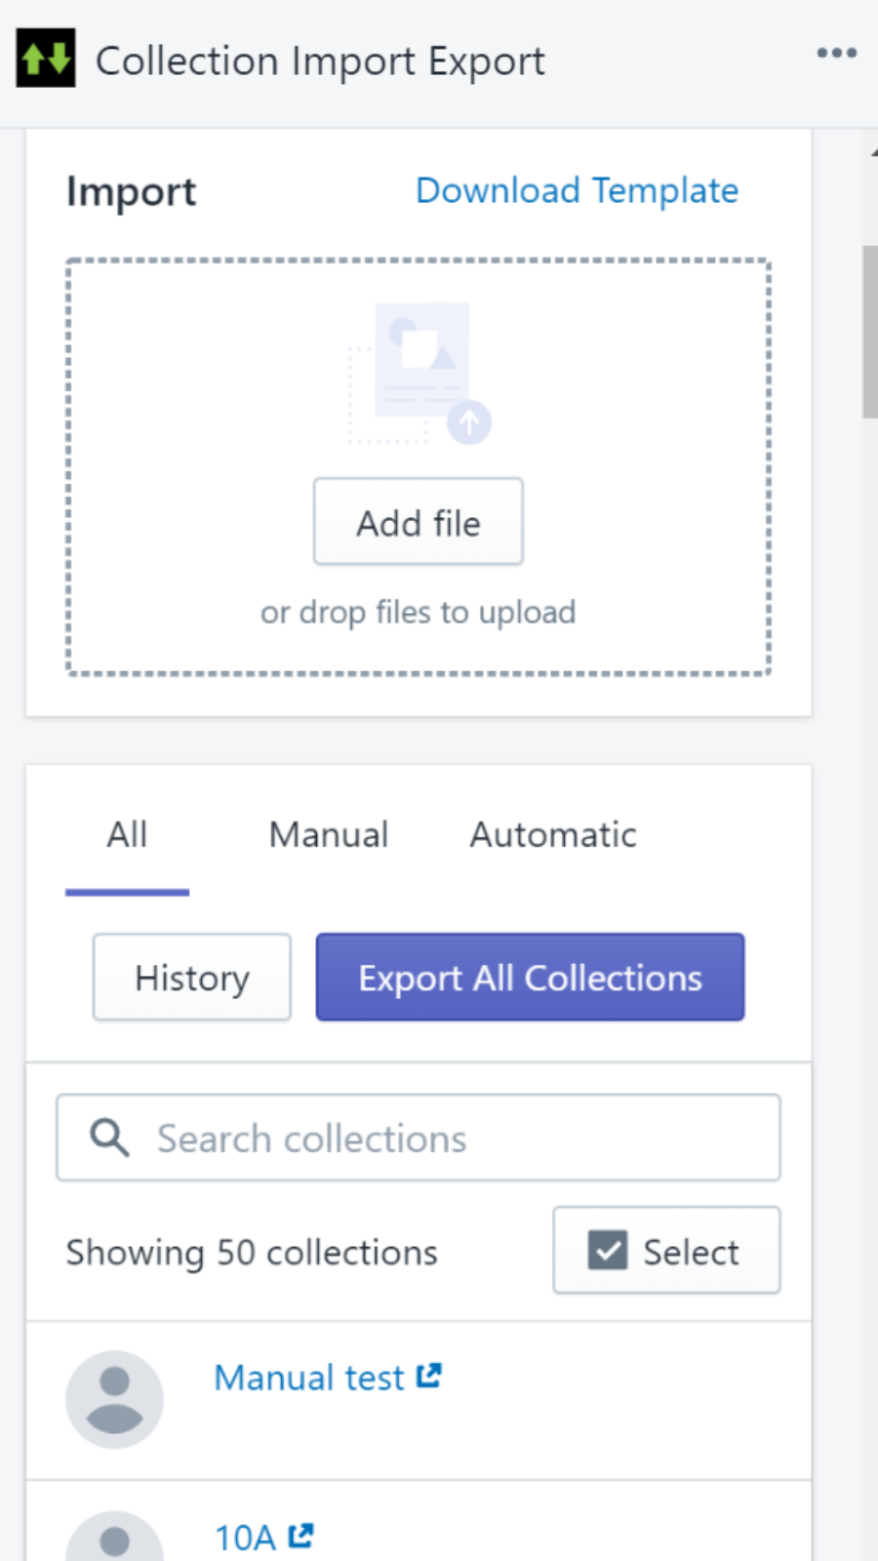This screenshot has height=1561, width=878.
Task: Open the three-dots more options menu
Action: 836,54
